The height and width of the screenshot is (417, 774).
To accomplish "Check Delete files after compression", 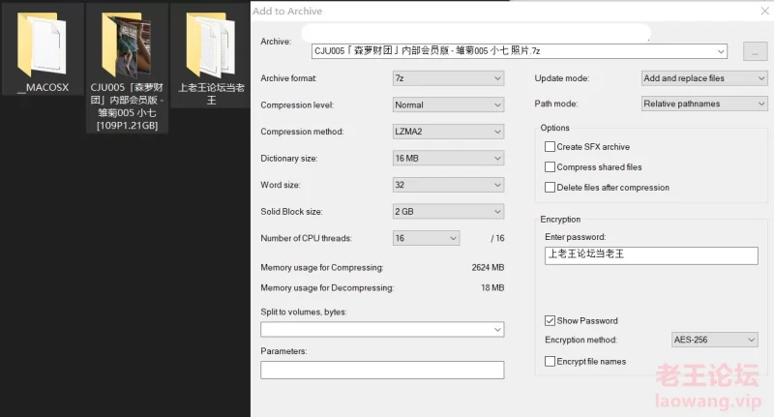I will pyautogui.click(x=551, y=188).
